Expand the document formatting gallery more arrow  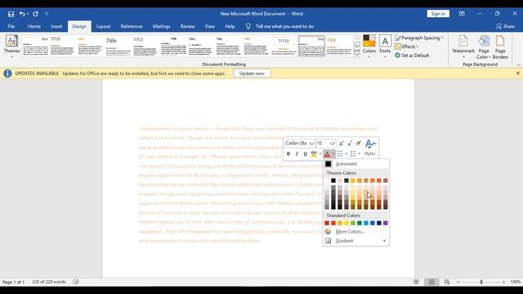(356, 54)
